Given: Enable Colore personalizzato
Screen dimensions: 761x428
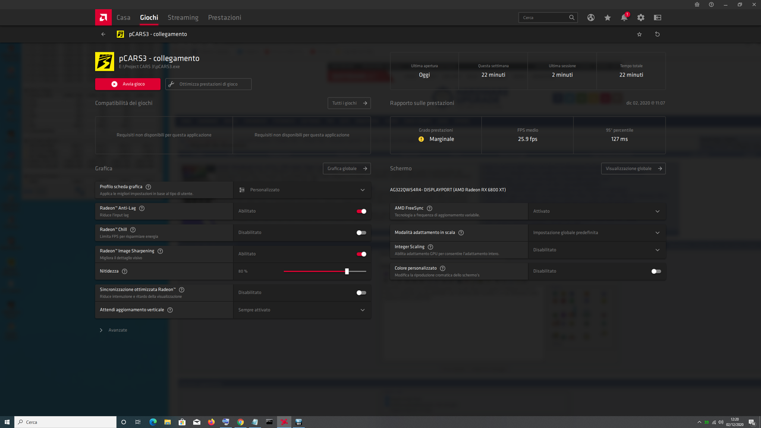Looking at the screenshot, I should [656, 270].
